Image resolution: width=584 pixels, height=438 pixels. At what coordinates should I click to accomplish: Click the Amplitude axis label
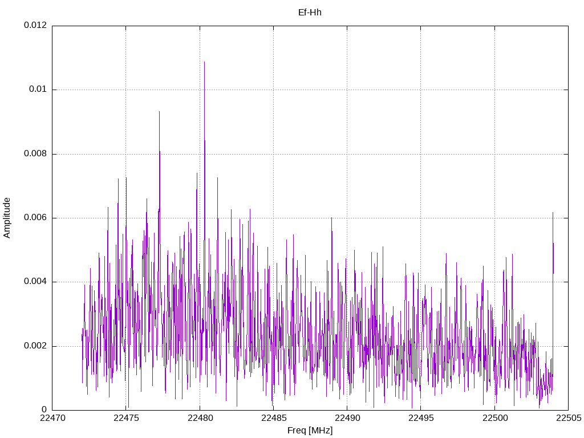[7, 218]
